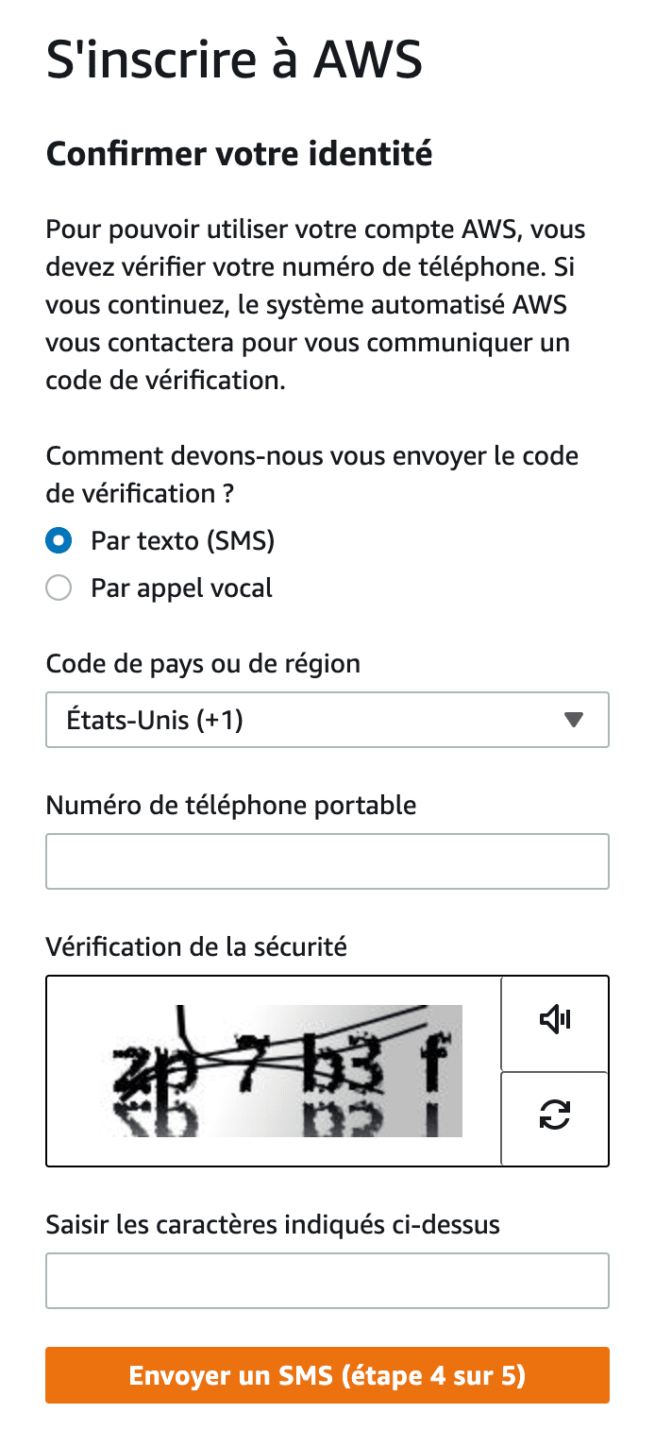Submit the form to send the SMS

(x=327, y=1375)
